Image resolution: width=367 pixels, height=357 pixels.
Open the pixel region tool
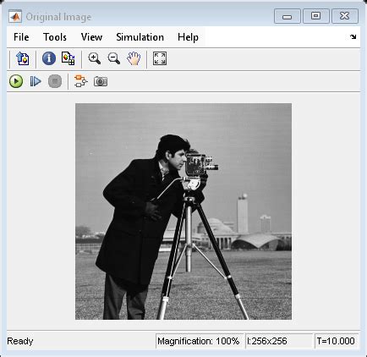[x=68, y=58]
